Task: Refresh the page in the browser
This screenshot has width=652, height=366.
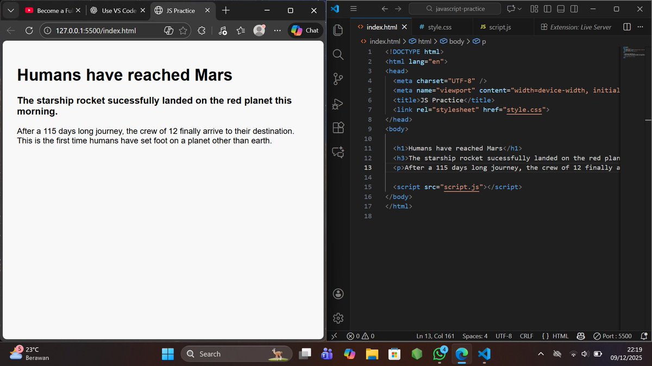Action: (x=29, y=30)
